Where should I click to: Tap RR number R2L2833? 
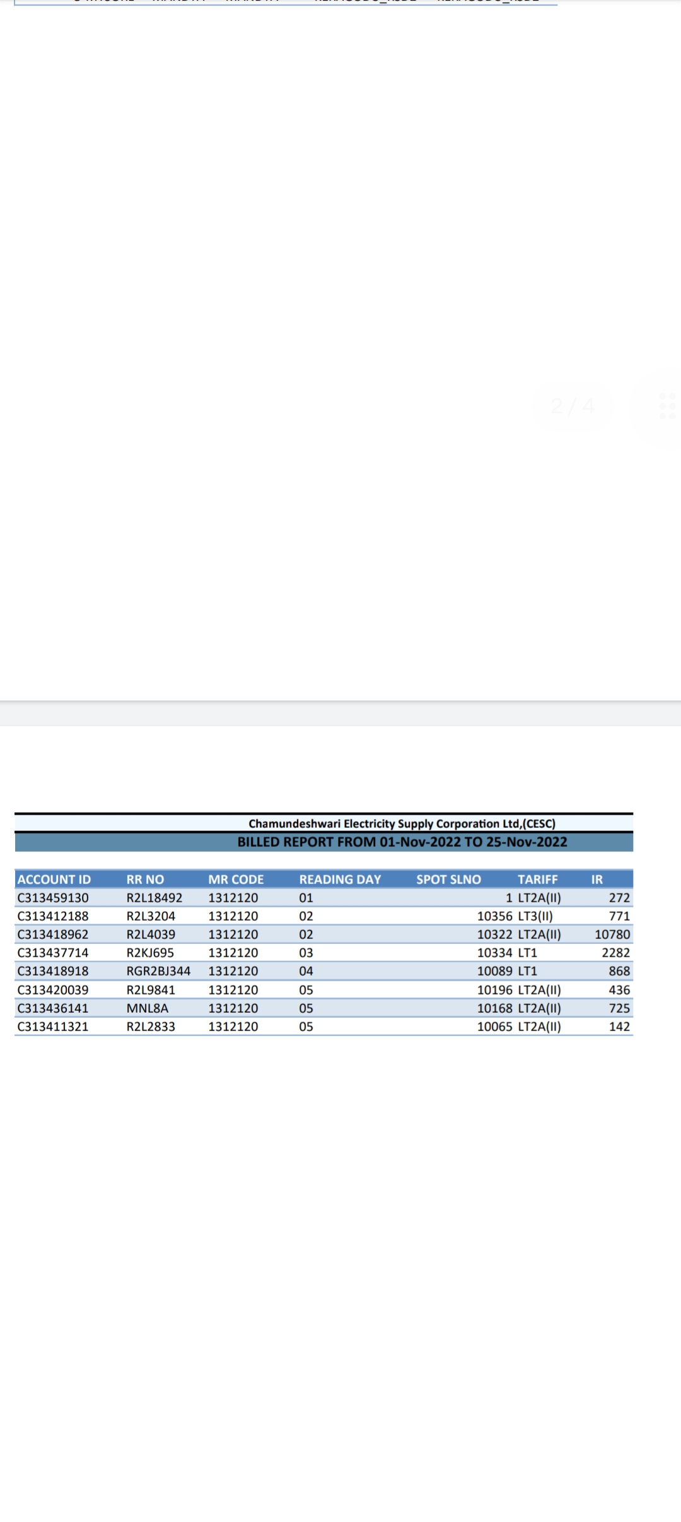click(151, 1026)
